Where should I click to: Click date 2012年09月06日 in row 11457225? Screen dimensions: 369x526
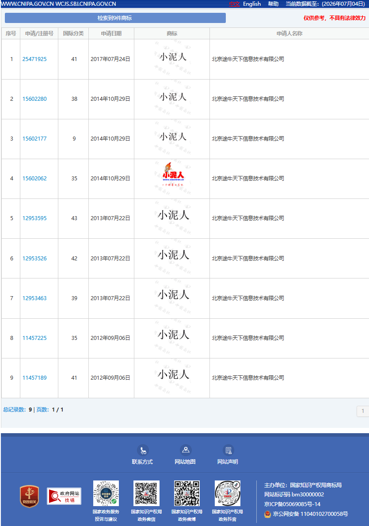click(110, 338)
